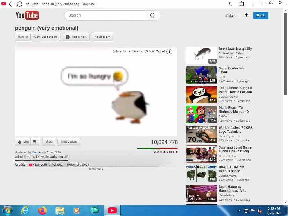Open OIIAOIIA CAT video thumbnail

coord(201,174)
